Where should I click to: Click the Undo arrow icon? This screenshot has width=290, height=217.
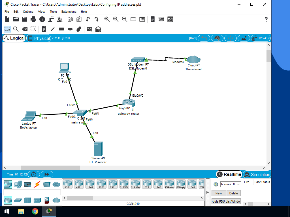[88, 19]
